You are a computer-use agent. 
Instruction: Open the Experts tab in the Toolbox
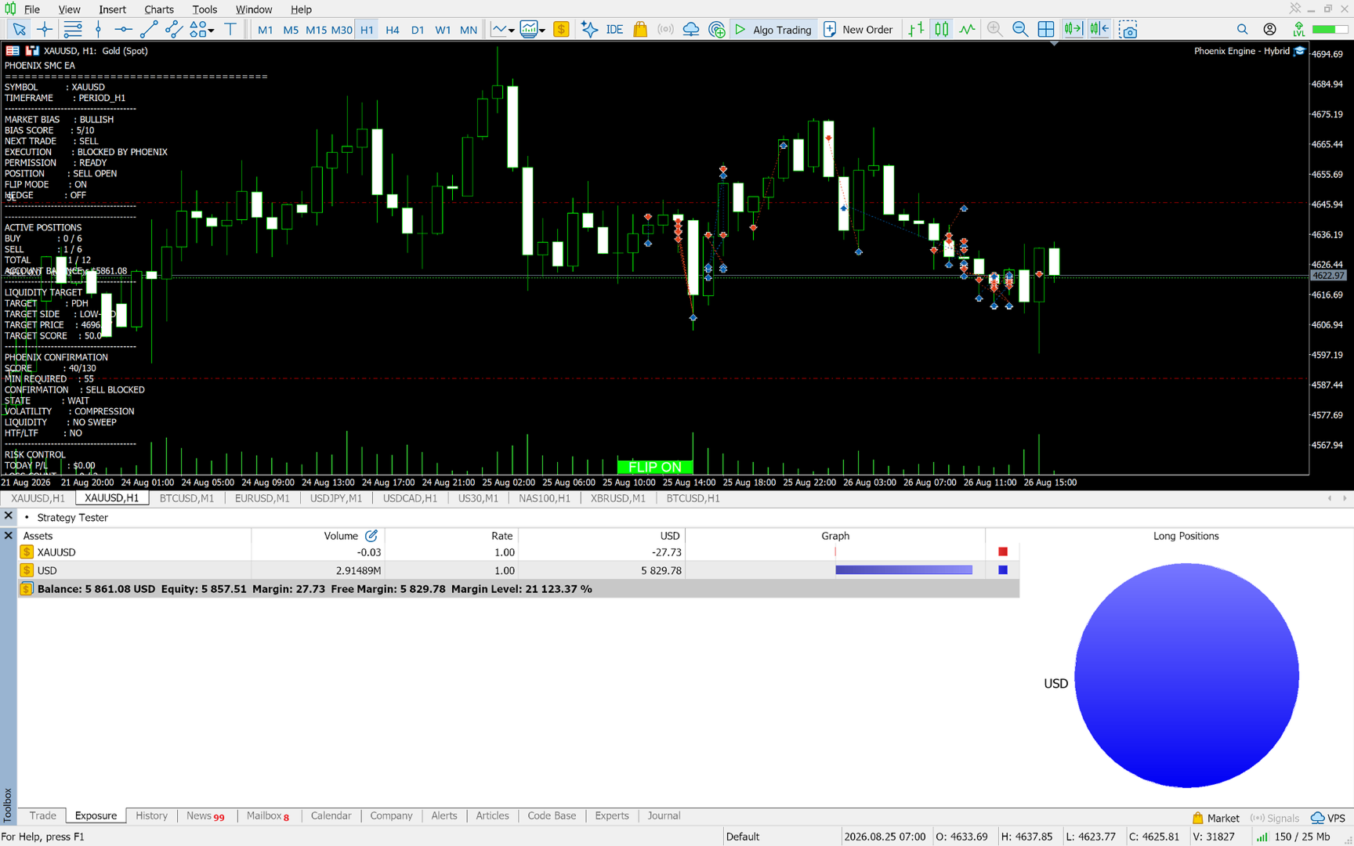coord(611,815)
